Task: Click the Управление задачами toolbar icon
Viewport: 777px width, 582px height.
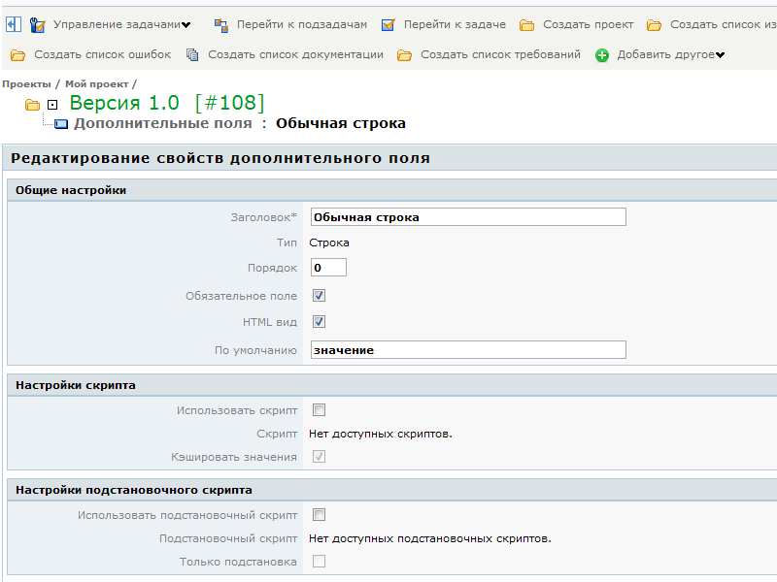Action: (x=38, y=25)
